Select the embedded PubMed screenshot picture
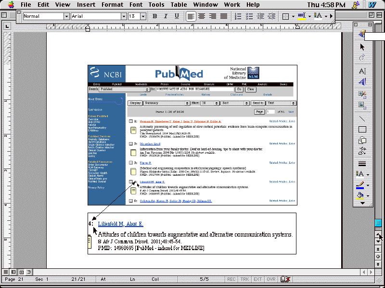Image resolution: width=385 pixels, height=288 pixels. [192, 135]
